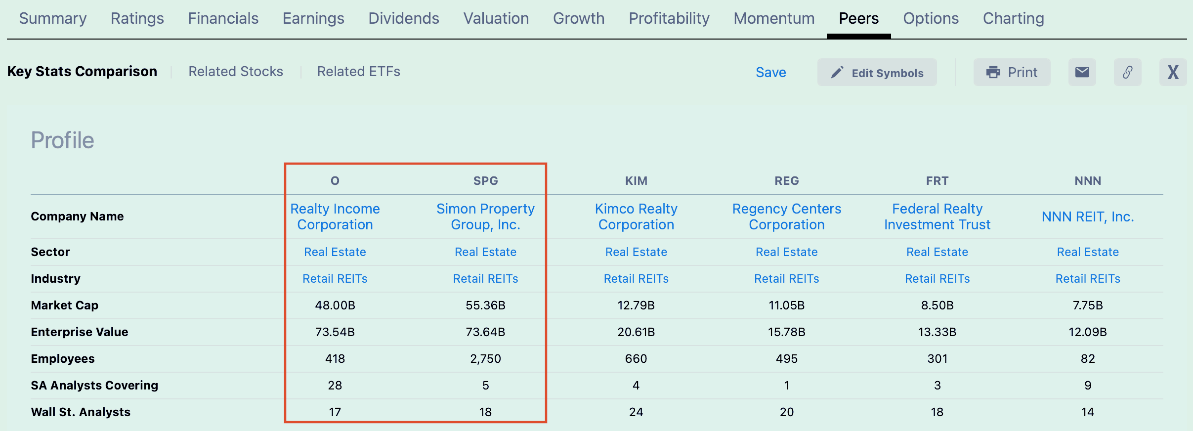
Task: Switch to the Valuation tab
Action: (496, 18)
